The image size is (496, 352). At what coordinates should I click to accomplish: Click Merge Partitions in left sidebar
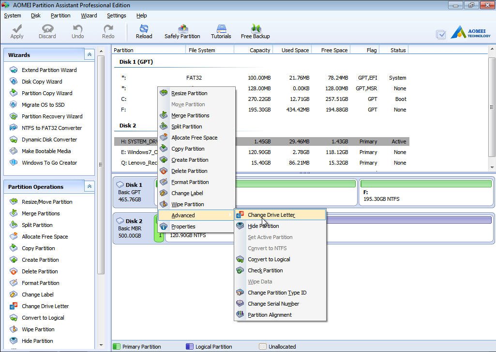click(x=41, y=213)
